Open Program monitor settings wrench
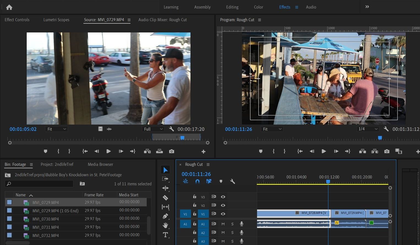The width and height of the screenshot is (420, 245). pos(386,129)
